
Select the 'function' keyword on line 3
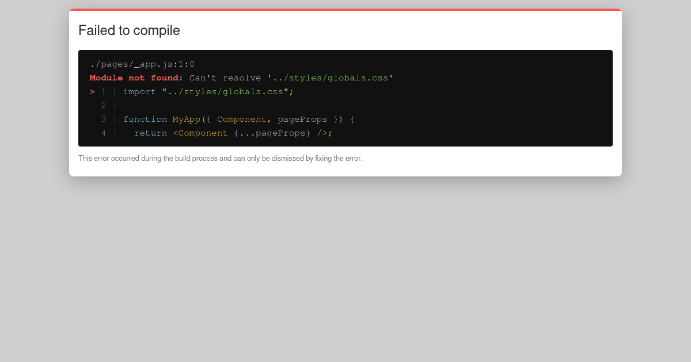coord(145,119)
